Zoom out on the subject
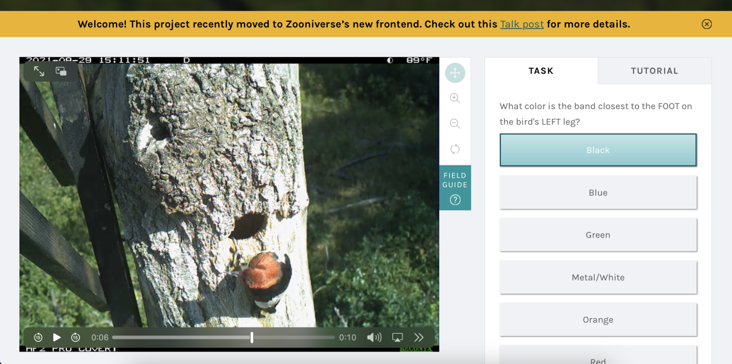 (455, 123)
